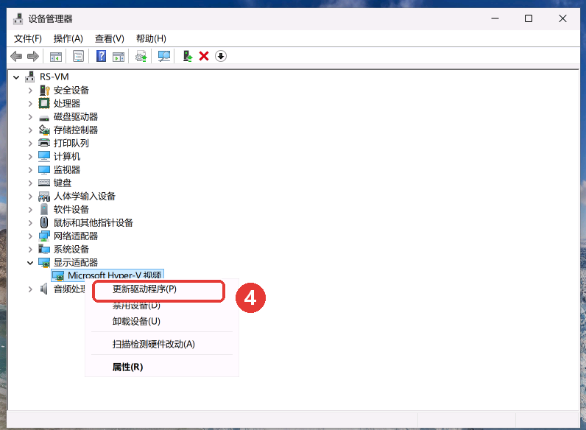Minimize the 设备管理器 window

tap(495, 18)
